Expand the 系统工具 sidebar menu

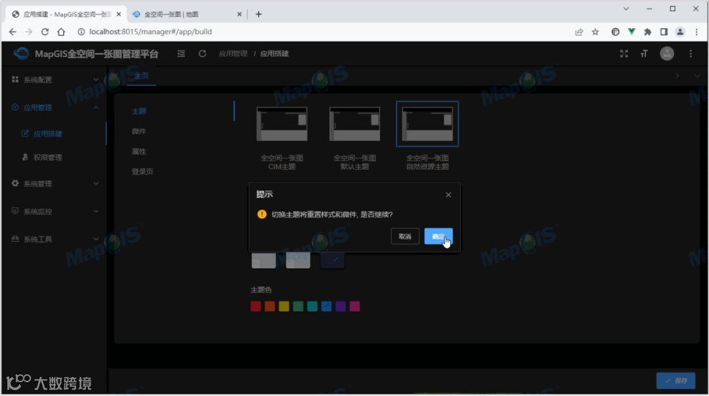pyautogui.click(x=54, y=239)
